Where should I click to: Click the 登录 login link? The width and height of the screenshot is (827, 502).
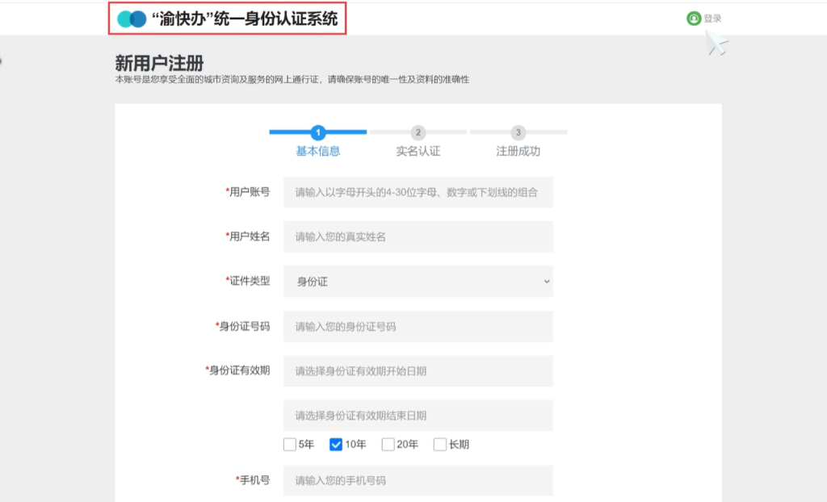pos(712,19)
